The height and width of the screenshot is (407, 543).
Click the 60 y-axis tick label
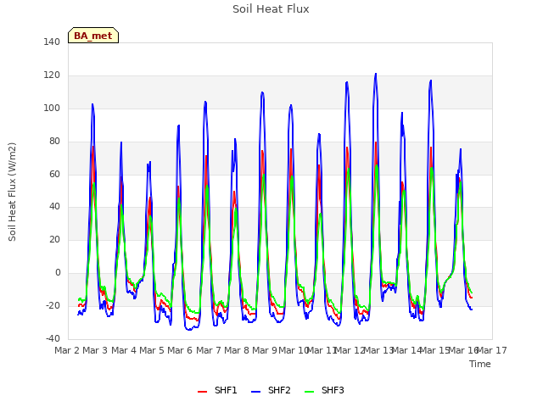(x=54, y=174)
